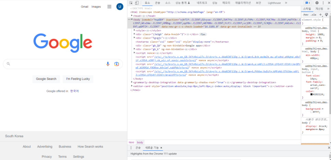Viewport: 331px width, 160px height.
Task: Switch to the 네트워크 tab
Action: [202, 3]
